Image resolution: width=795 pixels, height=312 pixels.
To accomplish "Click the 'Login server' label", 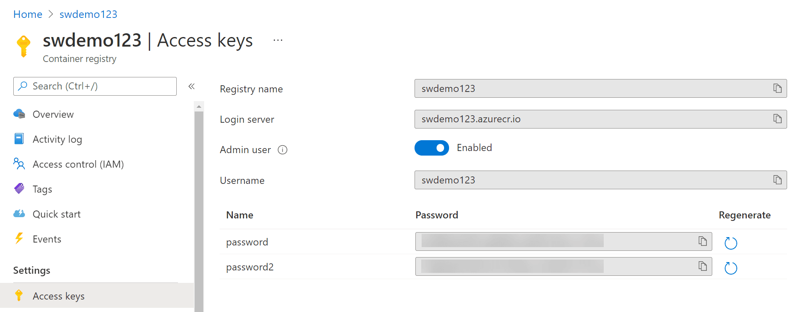I will [247, 119].
